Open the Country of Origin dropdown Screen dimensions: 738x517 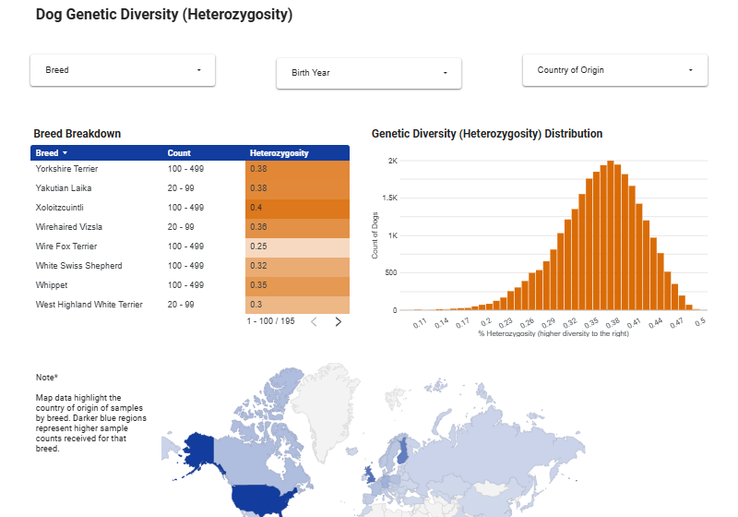click(x=615, y=70)
